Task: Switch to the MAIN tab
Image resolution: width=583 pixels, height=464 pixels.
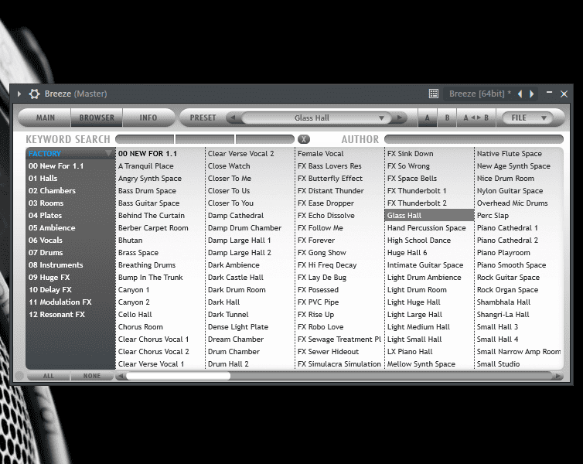Action: (x=45, y=118)
